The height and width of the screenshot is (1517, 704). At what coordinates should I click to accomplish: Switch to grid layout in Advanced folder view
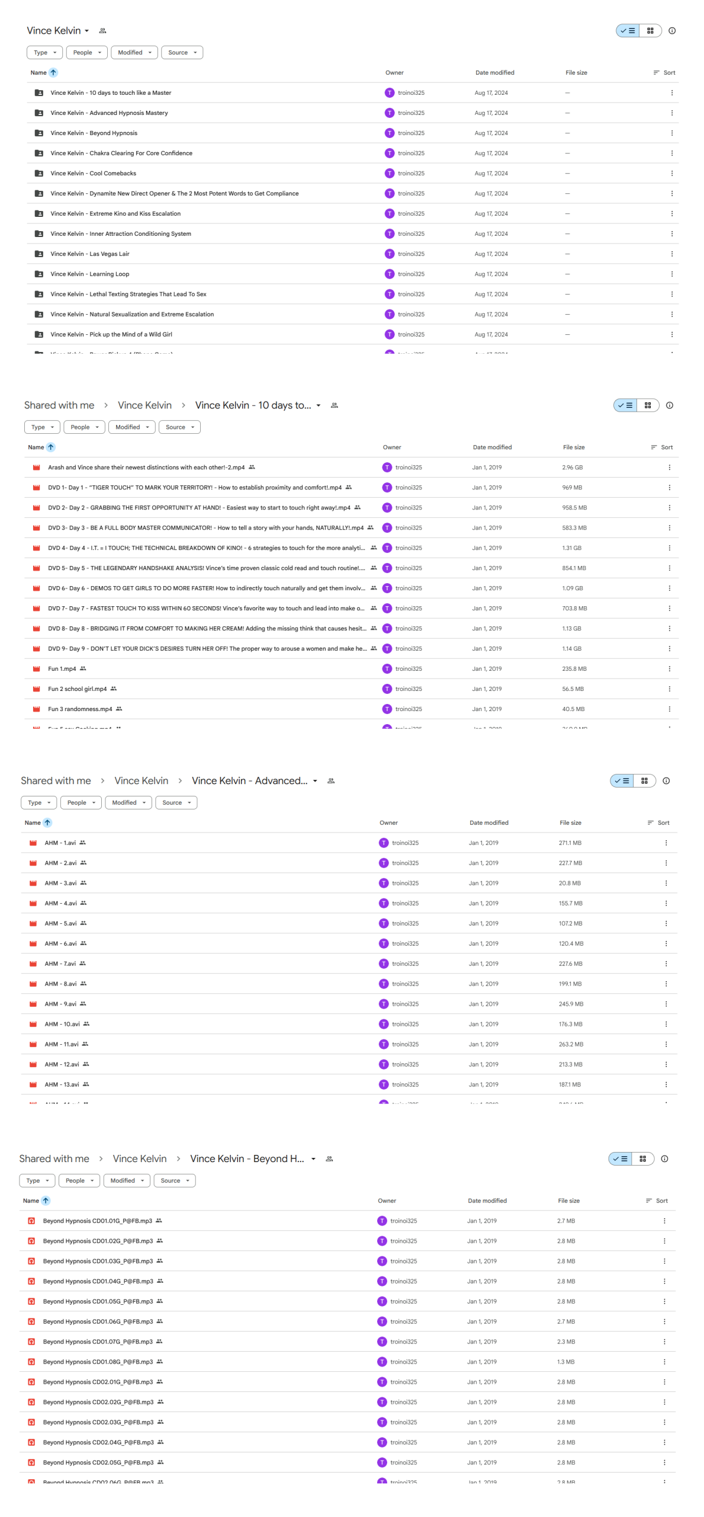644,781
